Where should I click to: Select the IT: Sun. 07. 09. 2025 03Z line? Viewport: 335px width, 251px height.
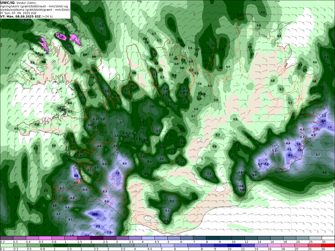[x=19, y=13]
